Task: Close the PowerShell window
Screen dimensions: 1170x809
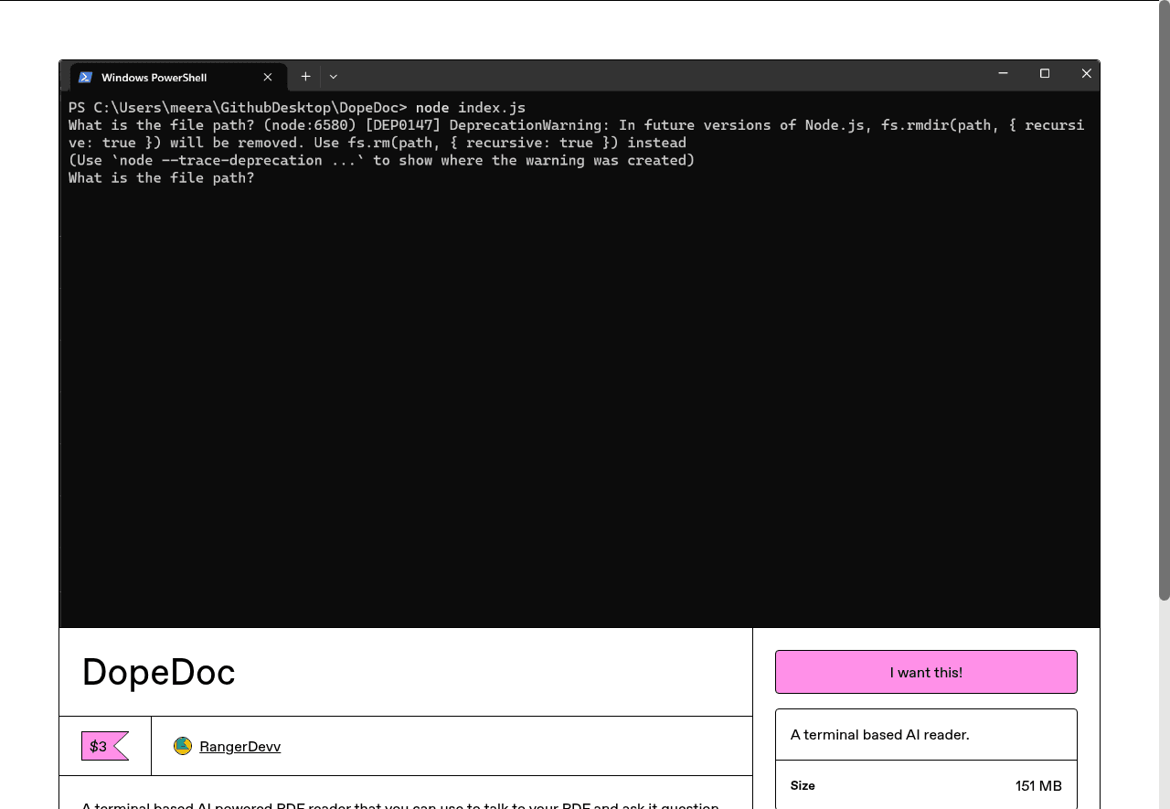Action: [x=1086, y=74]
